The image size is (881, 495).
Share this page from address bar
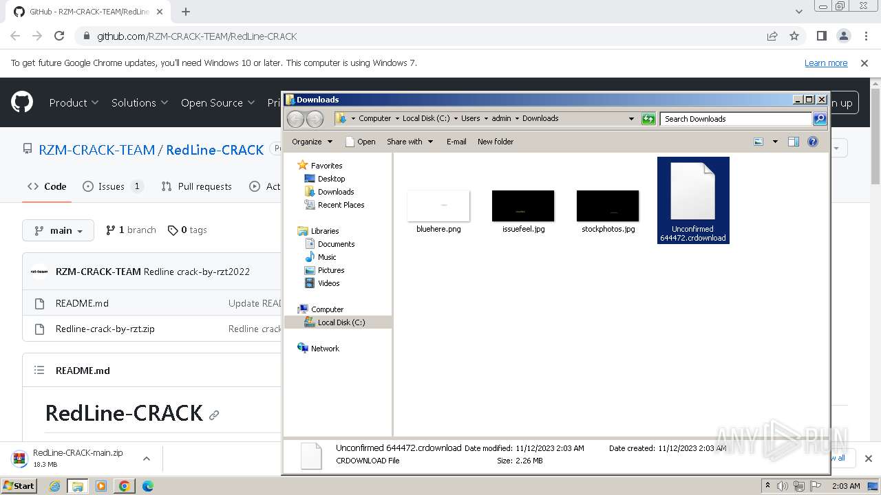[772, 36]
